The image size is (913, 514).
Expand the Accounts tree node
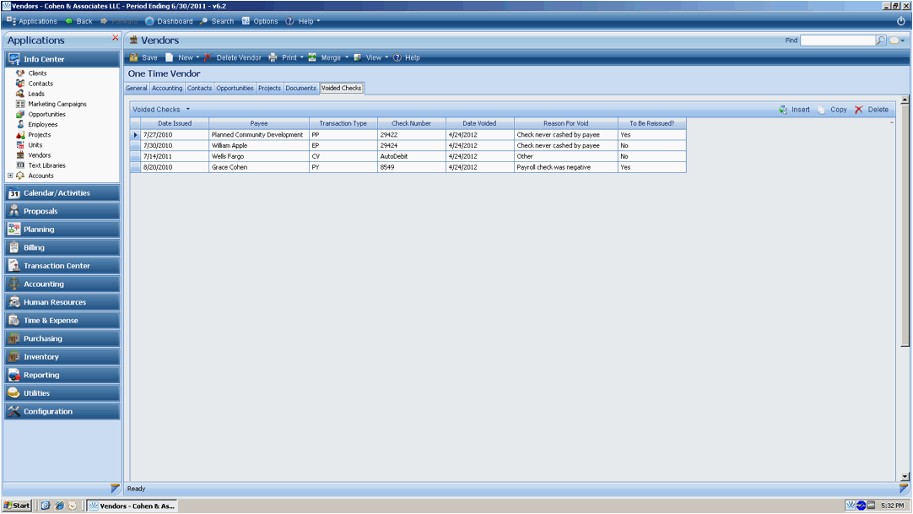tap(10, 176)
